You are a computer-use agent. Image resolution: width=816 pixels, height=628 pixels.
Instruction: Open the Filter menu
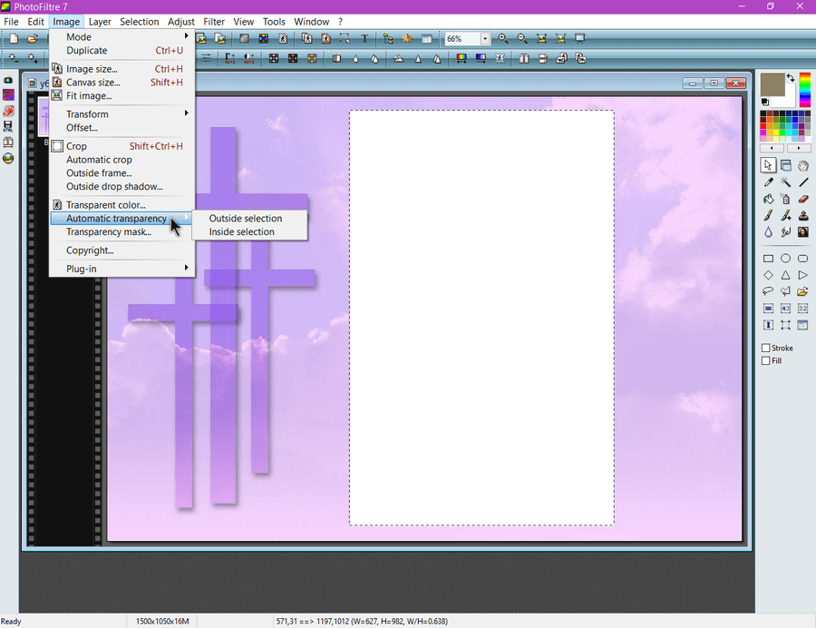(214, 22)
